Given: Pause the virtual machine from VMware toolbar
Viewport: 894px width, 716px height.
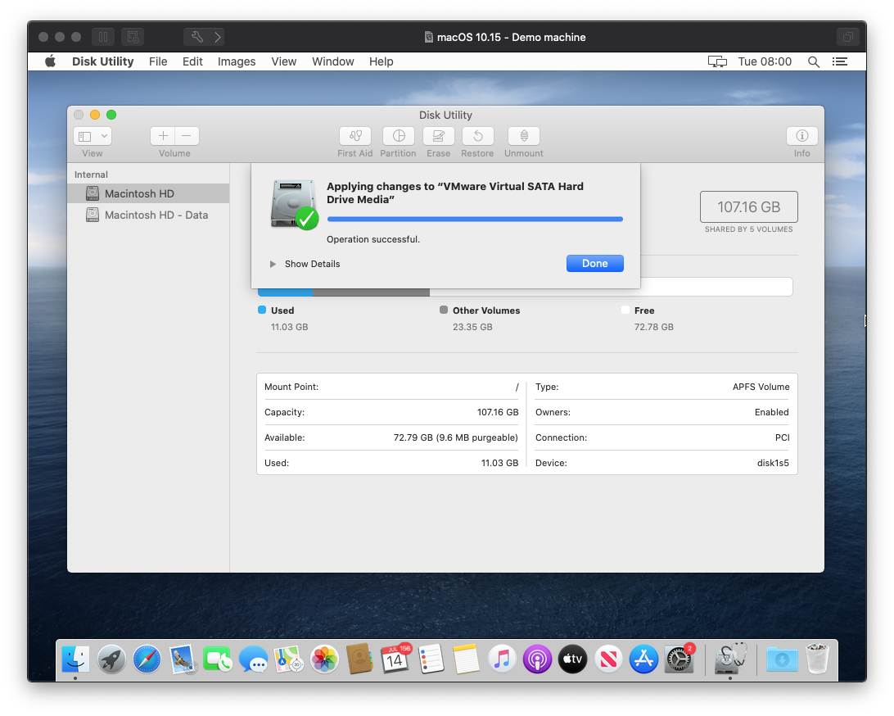Looking at the screenshot, I should (x=103, y=37).
